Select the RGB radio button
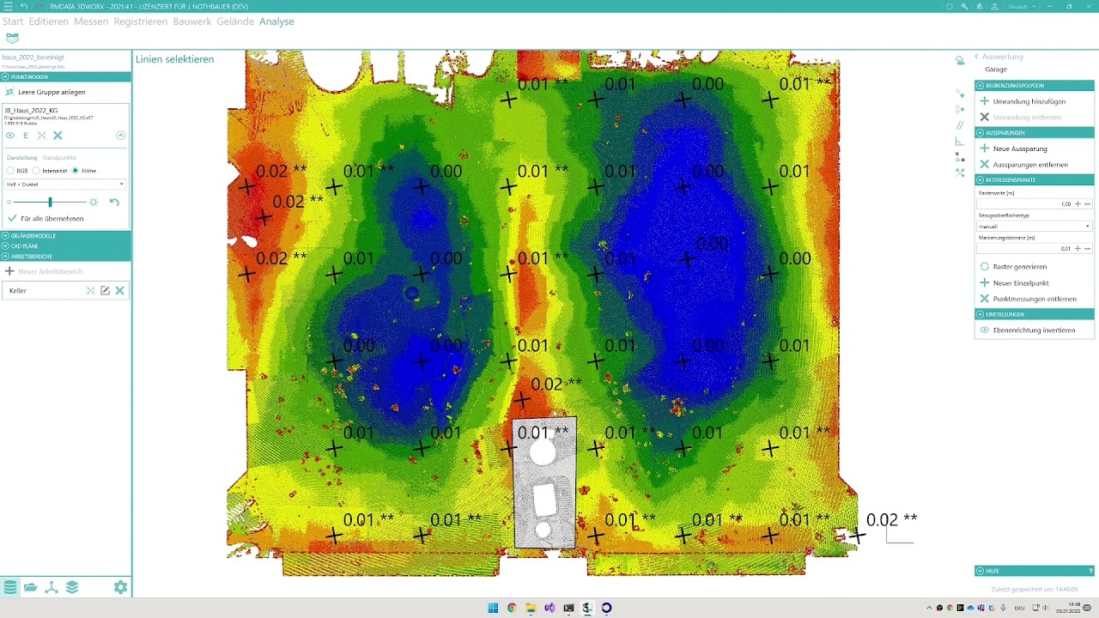Viewport: 1099px width, 618px height. point(10,171)
